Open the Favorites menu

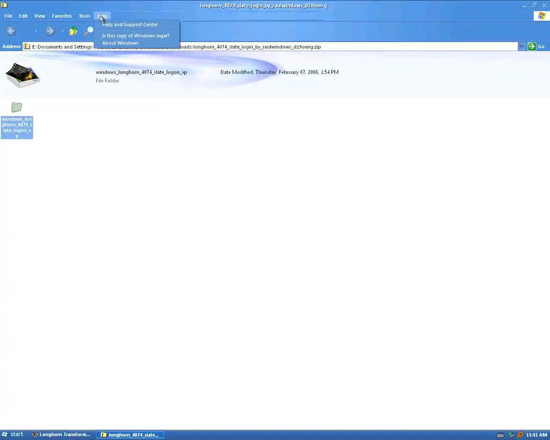coord(62,16)
